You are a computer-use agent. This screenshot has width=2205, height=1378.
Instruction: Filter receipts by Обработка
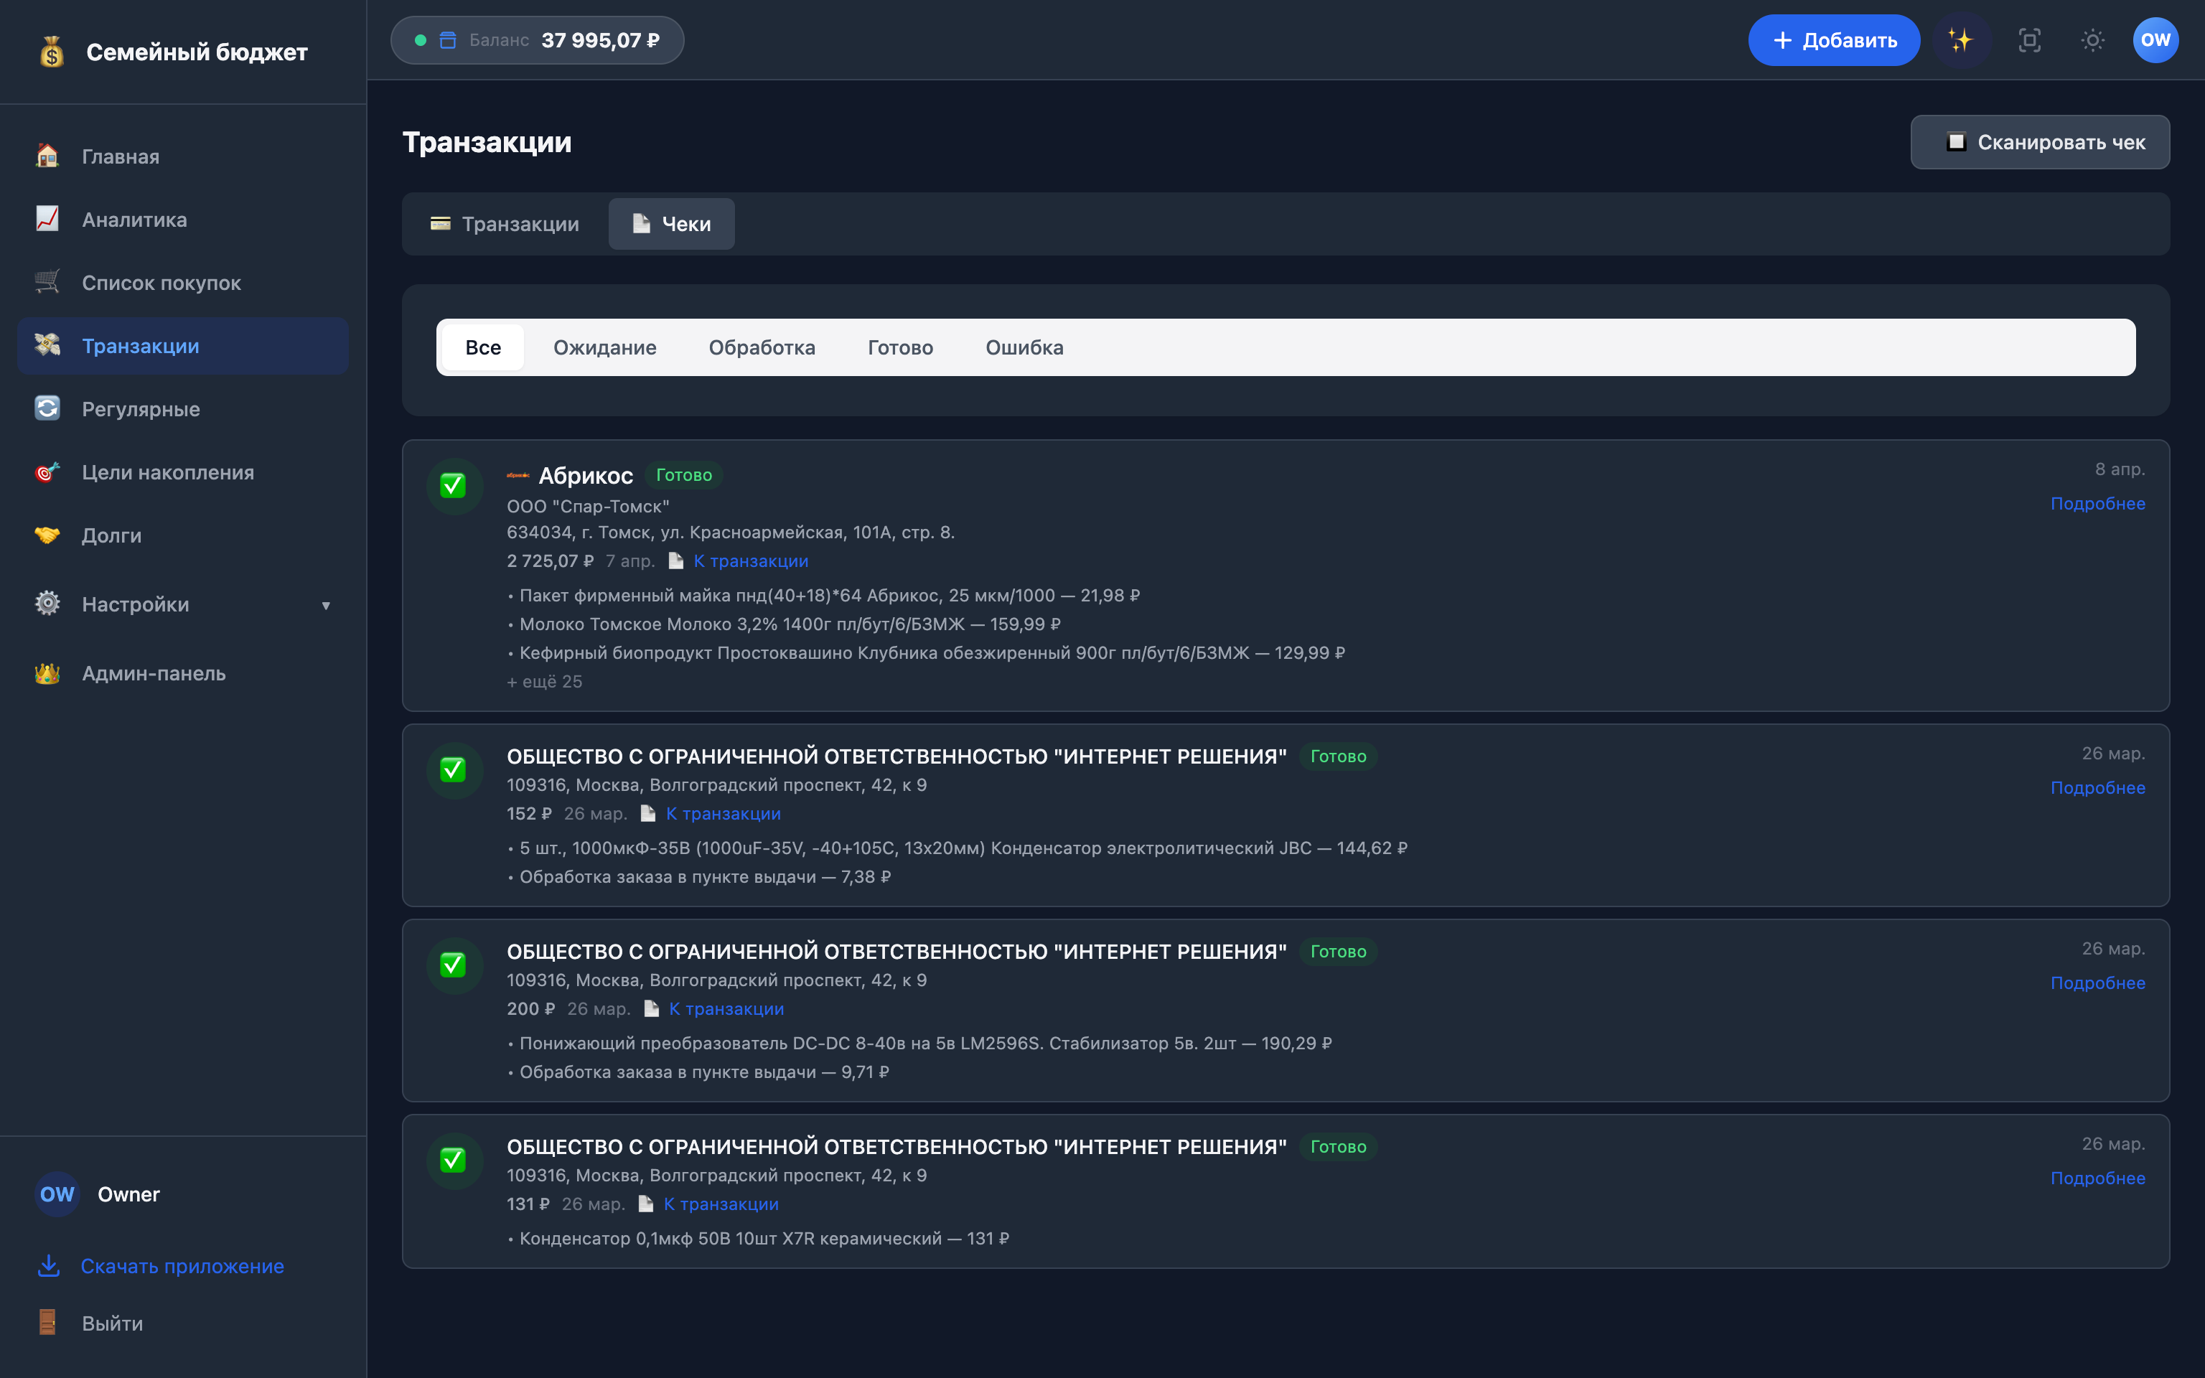762,347
